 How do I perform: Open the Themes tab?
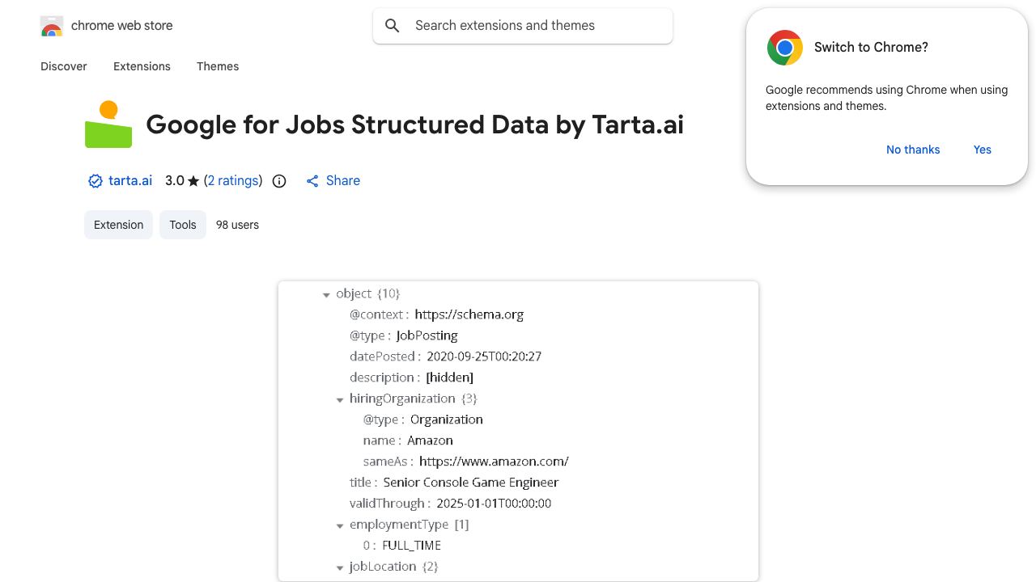(218, 66)
